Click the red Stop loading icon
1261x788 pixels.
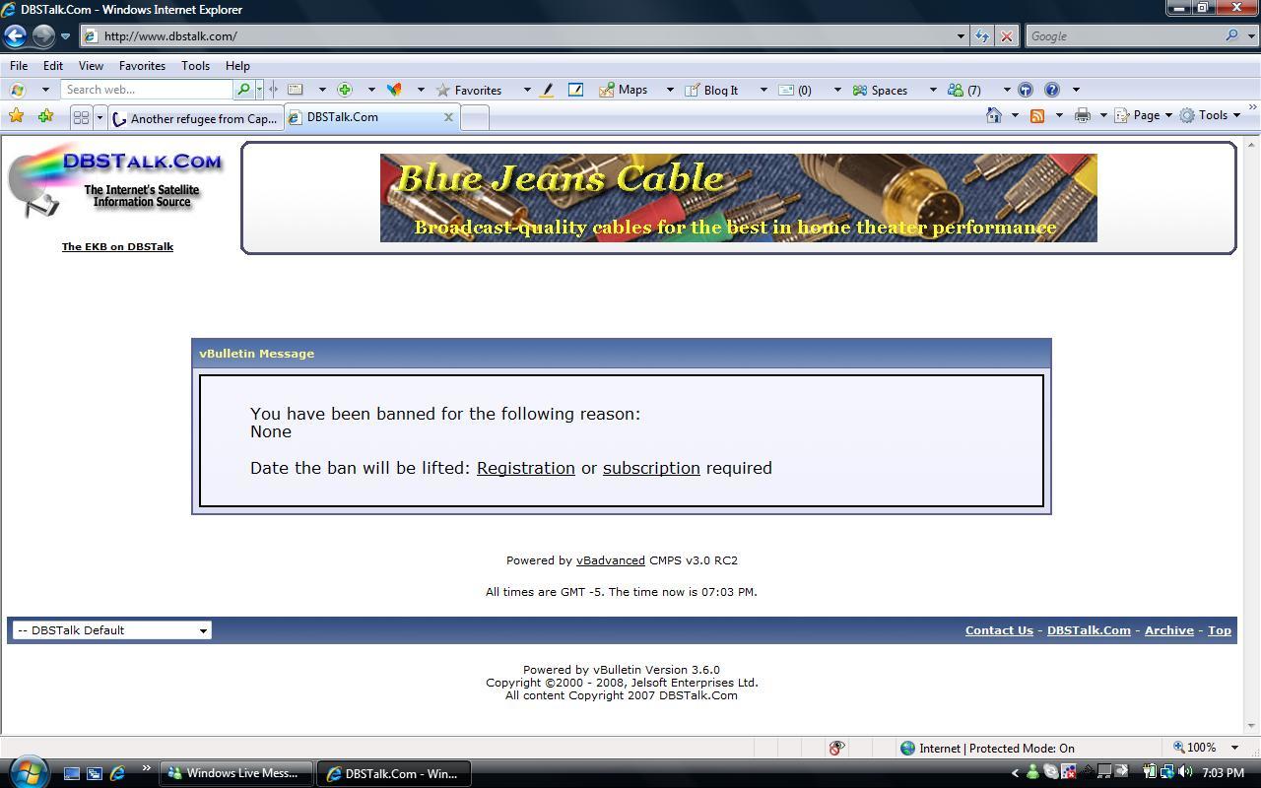pyautogui.click(x=1006, y=36)
